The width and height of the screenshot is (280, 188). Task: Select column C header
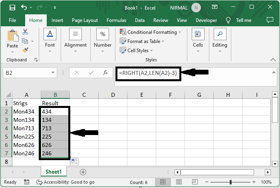point(84,95)
